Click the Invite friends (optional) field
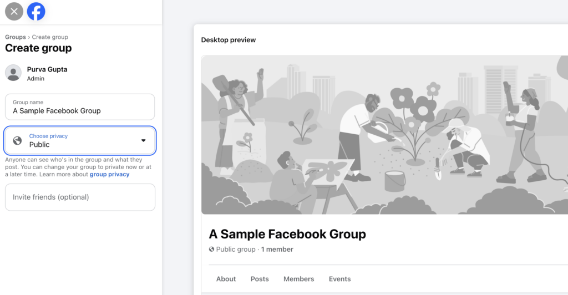Viewport: 568px width, 295px height. (x=80, y=197)
